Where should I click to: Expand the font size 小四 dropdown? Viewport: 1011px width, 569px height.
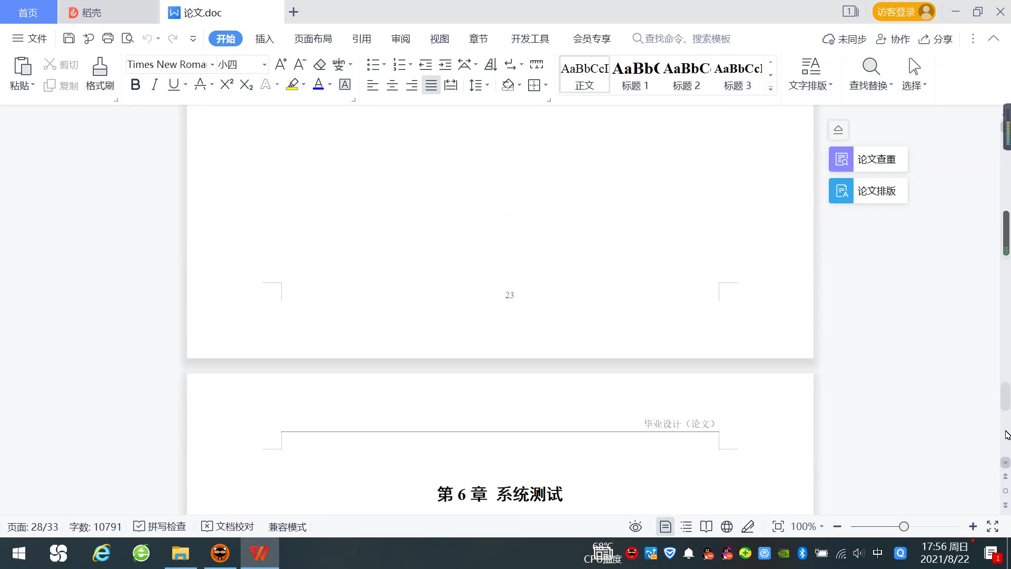[264, 65]
